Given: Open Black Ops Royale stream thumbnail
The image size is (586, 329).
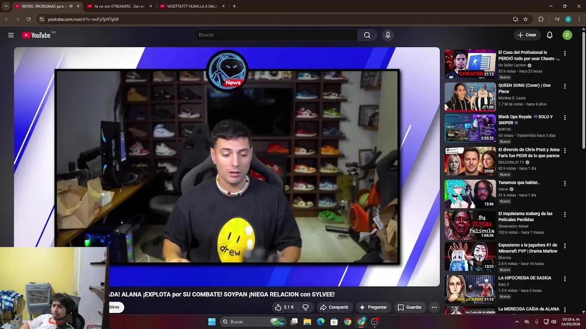Looking at the screenshot, I should [470, 128].
